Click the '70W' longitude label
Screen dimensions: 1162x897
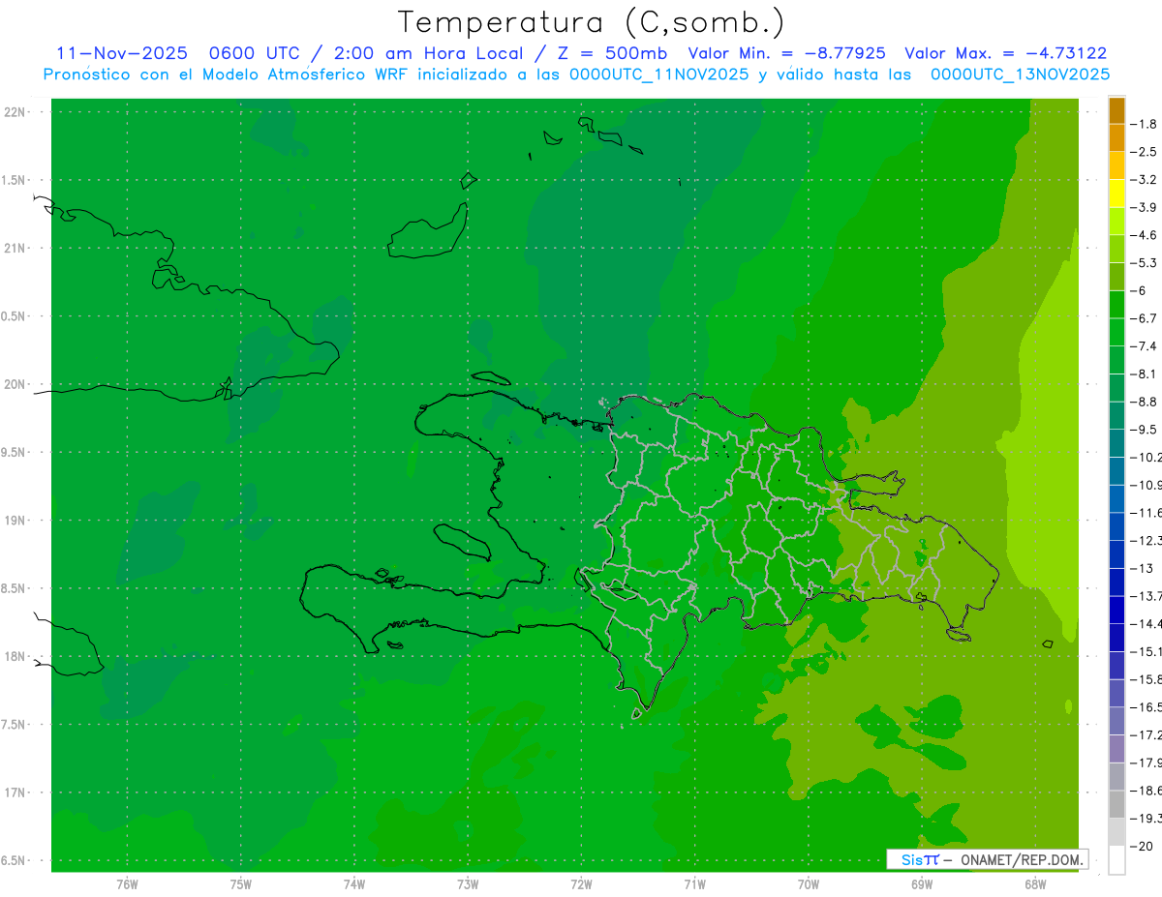click(808, 883)
